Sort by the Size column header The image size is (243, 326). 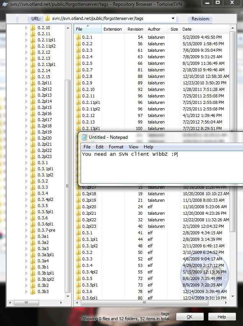174,29
